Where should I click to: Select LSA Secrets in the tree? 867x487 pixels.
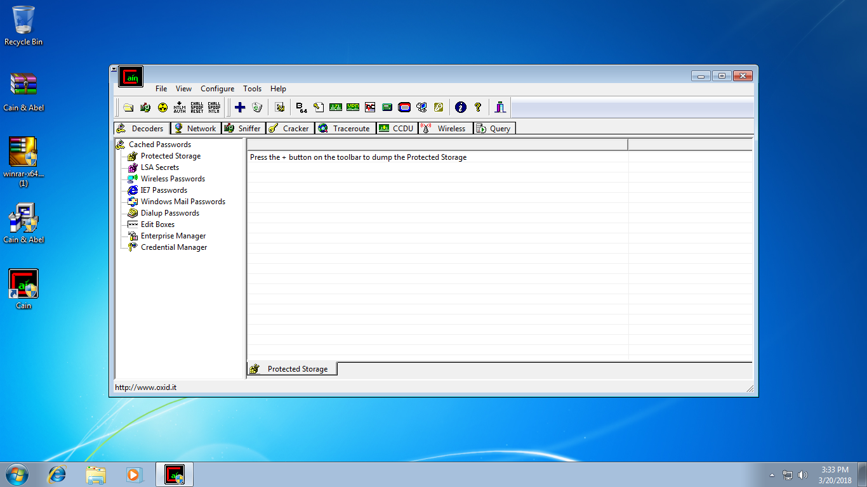159,167
